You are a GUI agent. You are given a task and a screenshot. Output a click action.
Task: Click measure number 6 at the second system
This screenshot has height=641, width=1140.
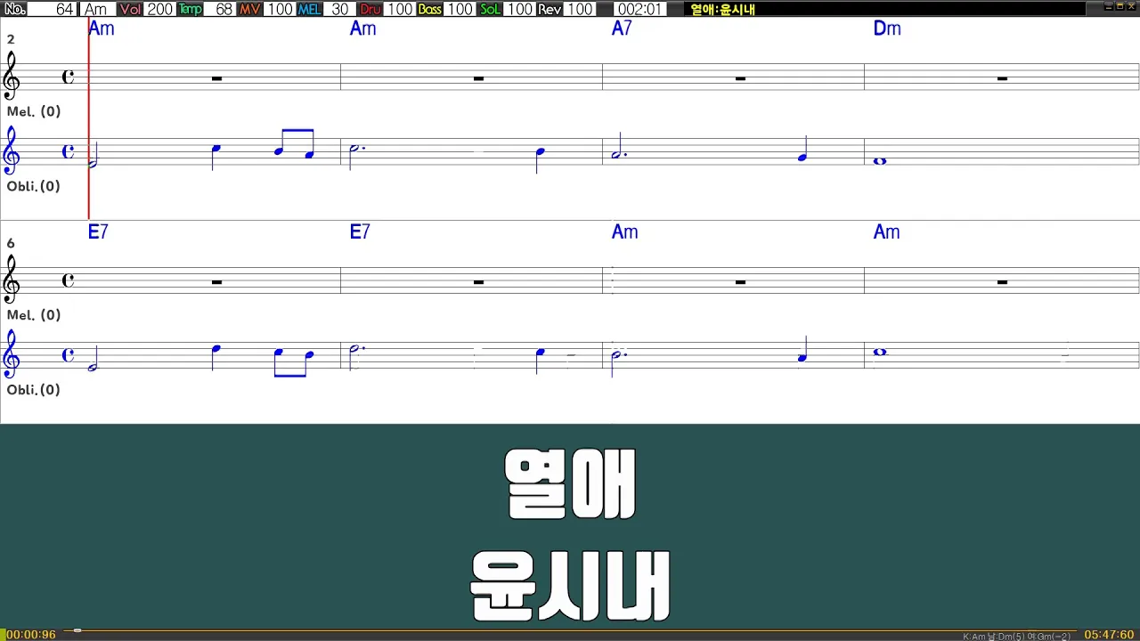click(x=11, y=244)
